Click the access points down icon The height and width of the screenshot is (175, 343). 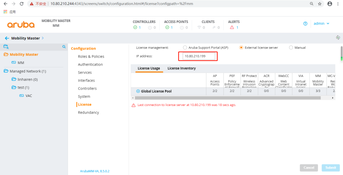point(182,28)
